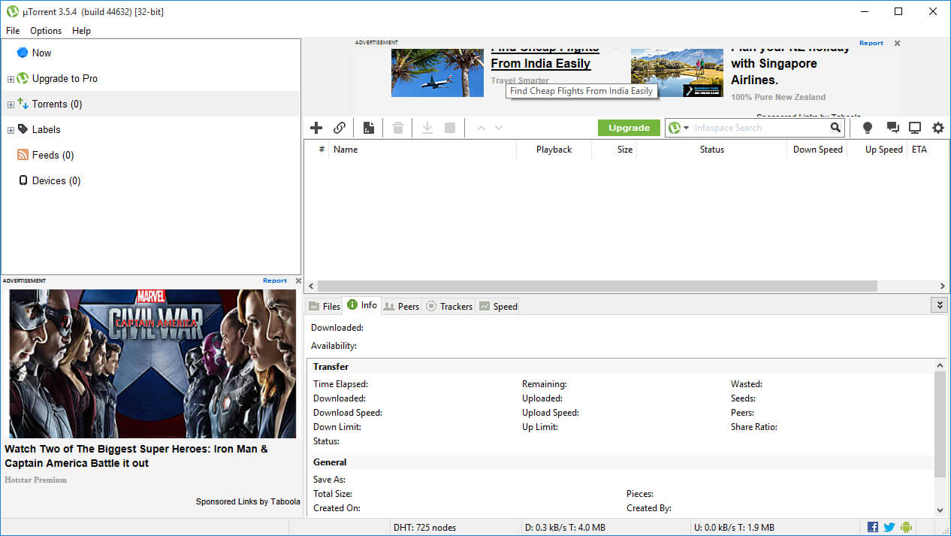The width and height of the screenshot is (951, 536).
Task: Click the search magnifier icon
Action: tap(835, 128)
